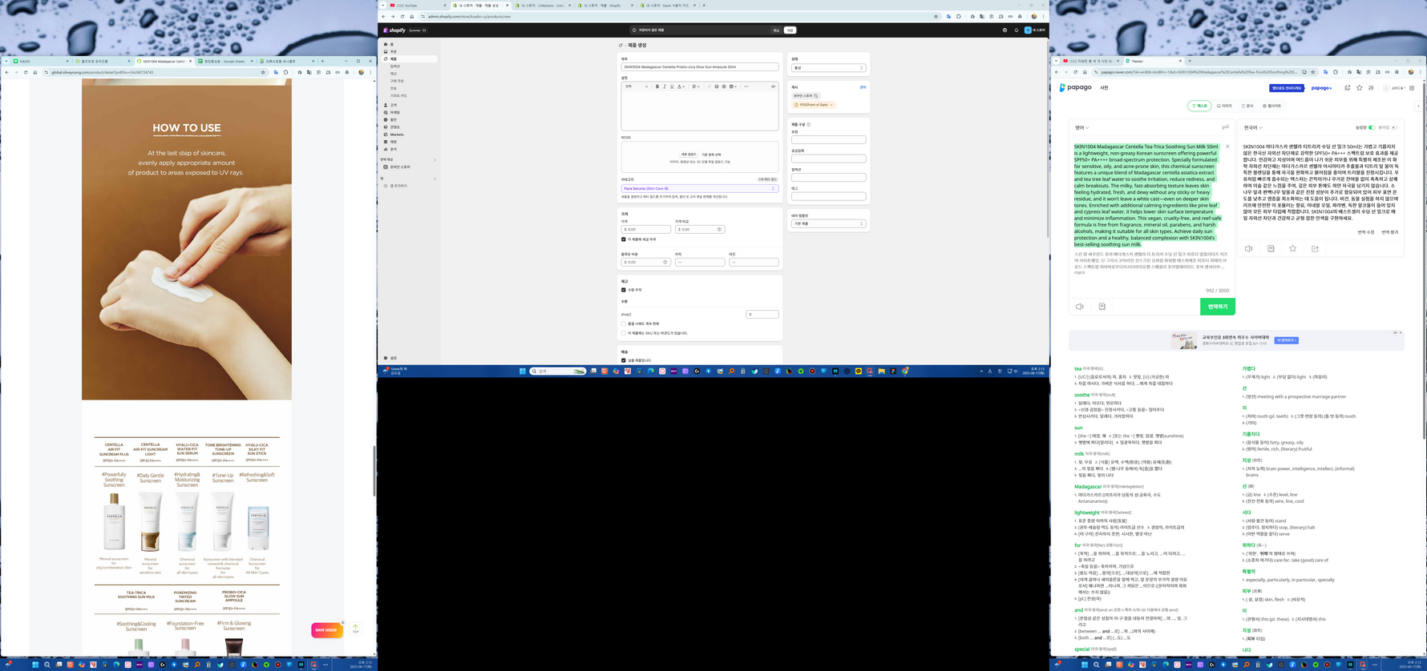Click Papago header star bookmarks icon
The width and height of the screenshot is (1427, 671).
pos(1359,88)
